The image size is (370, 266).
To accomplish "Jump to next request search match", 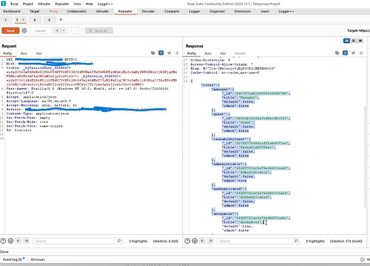I will coord(26,241).
